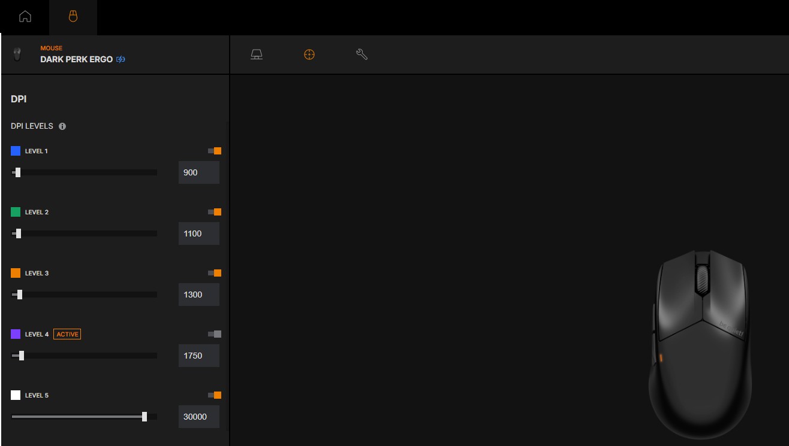Image resolution: width=789 pixels, height=446 pixels.
Task: Open the wrench tools settings icon
Action: [x=362, y=54]
